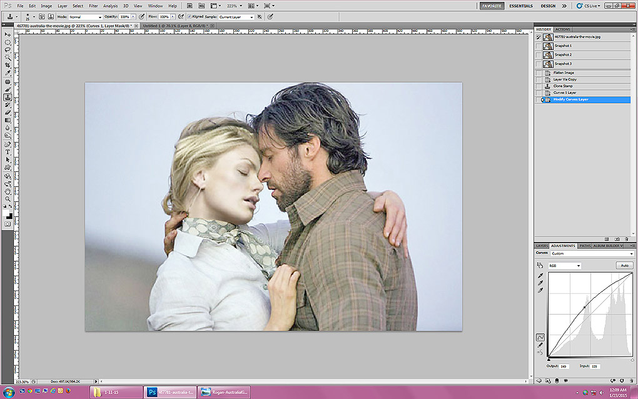
Task: Open the blending Mode dropdown
Action: [85, 17]
